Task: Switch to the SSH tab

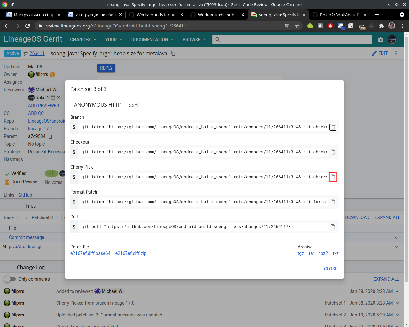Action: point(133,105)
